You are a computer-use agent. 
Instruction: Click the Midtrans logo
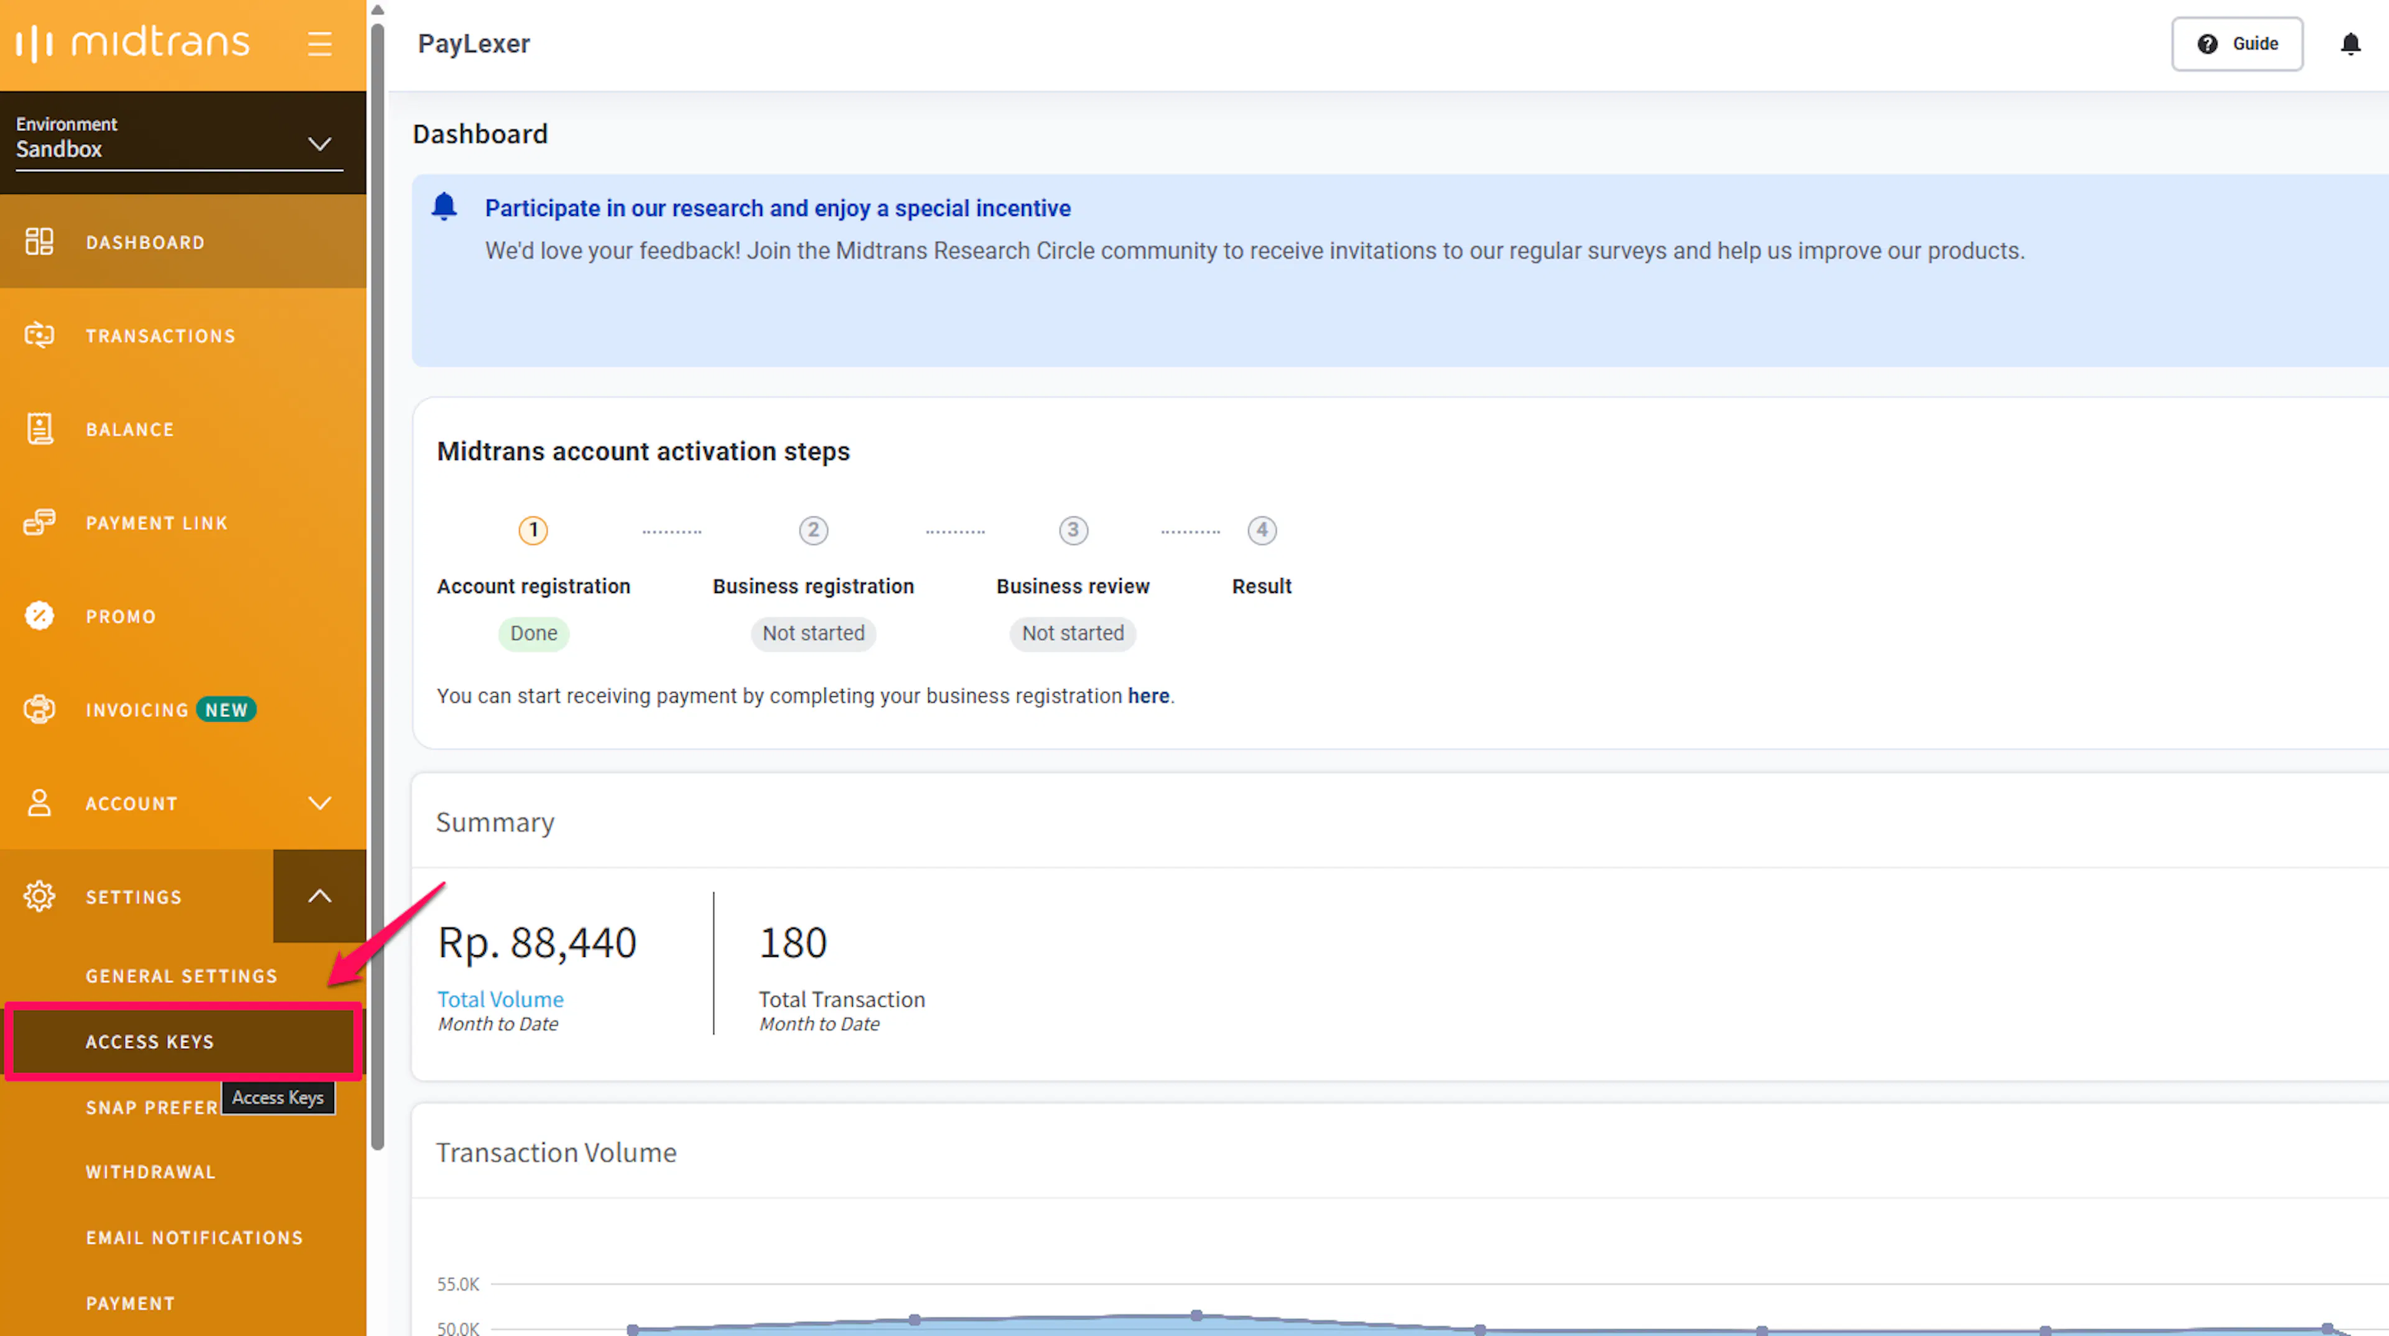[133, 43]
